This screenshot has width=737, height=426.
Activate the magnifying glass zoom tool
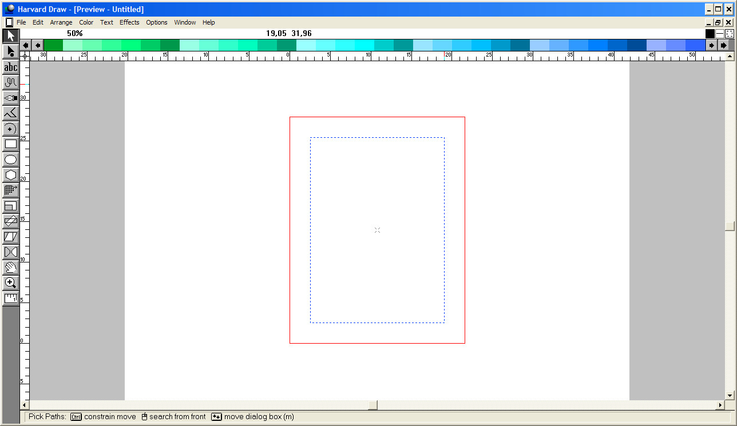(10, 282)
